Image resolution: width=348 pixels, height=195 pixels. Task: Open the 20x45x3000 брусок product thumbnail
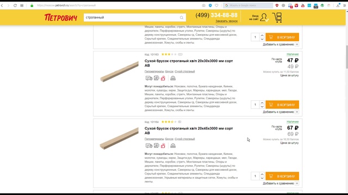(119, 139)
